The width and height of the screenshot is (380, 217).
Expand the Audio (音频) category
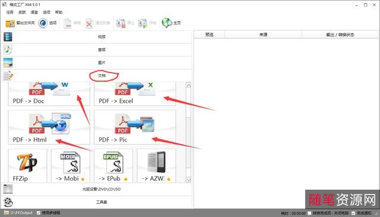pyautogui.click(x=96, y=50)
